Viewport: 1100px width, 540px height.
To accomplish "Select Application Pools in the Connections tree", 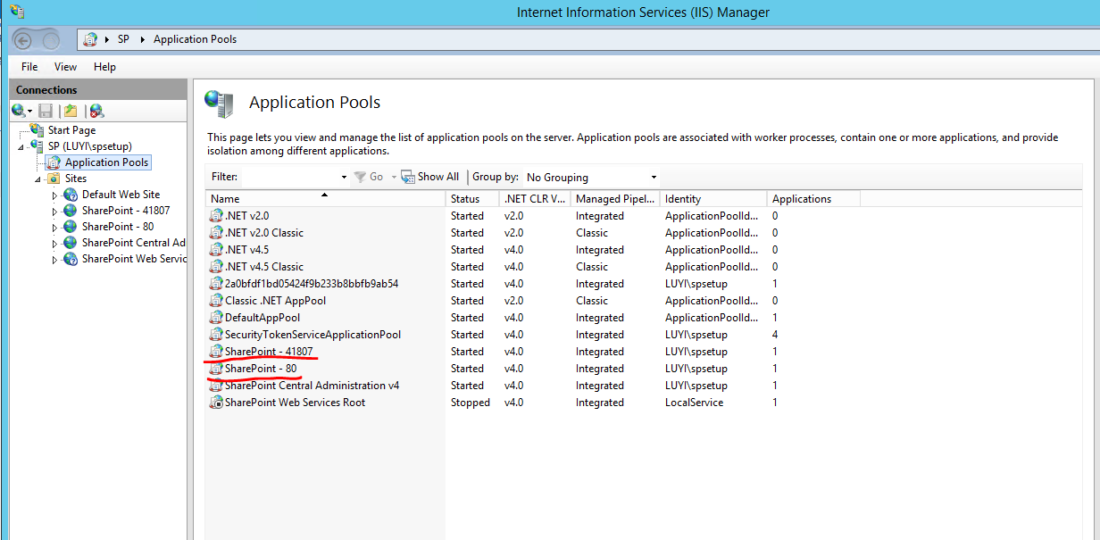I will [105, 162].
